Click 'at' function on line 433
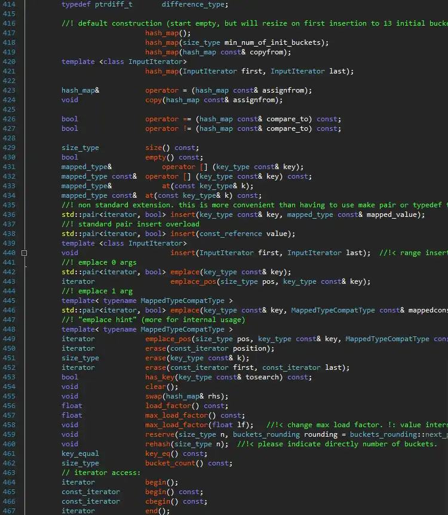The height and width of the screenshot is (515, 448). point(166,186)
